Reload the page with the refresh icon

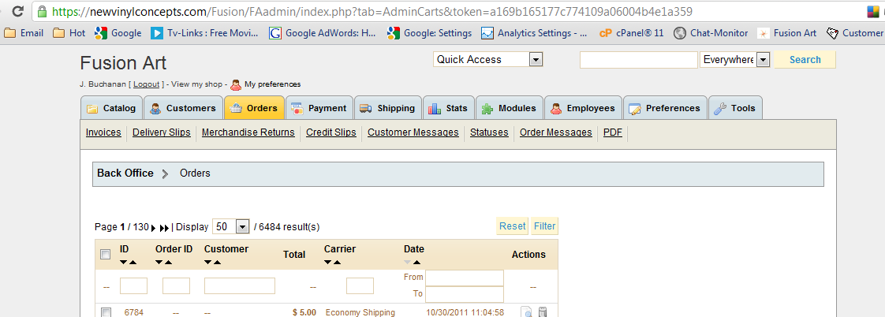click(x=17, y=11)
